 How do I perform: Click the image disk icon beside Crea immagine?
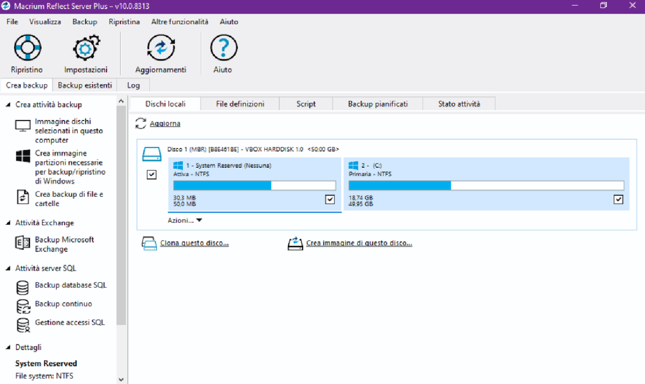(x=295, y=243)
